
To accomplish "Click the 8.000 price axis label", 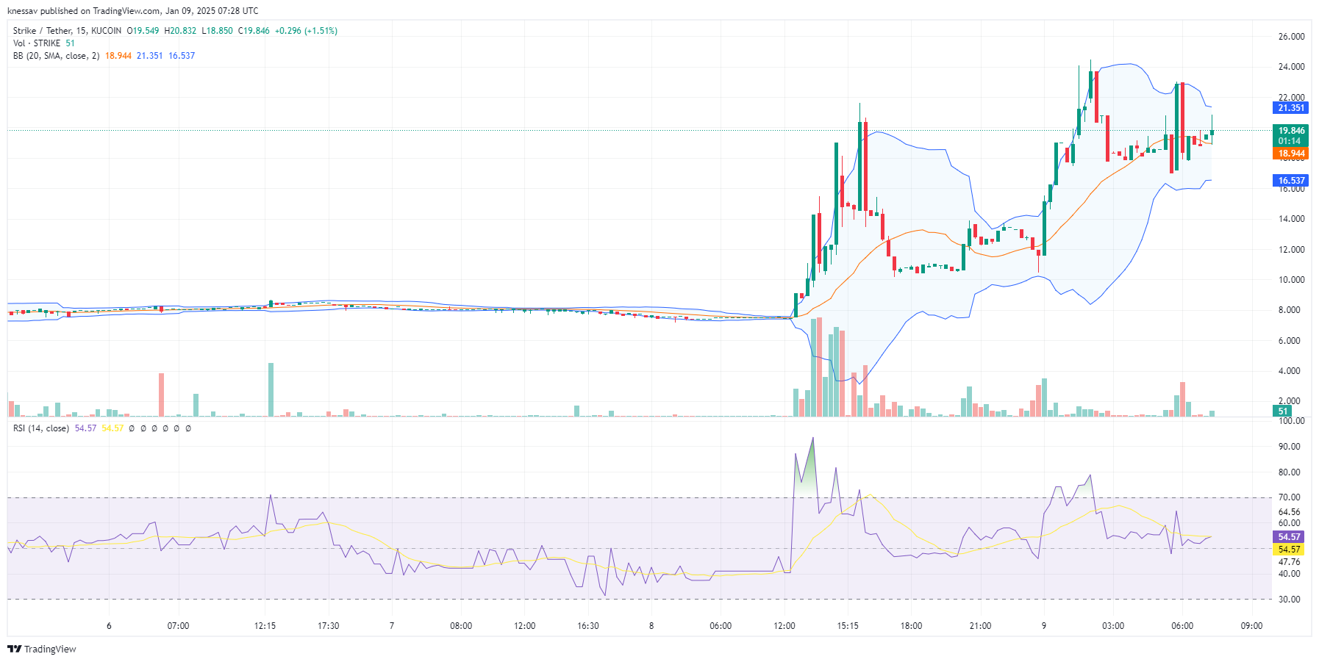I will coord(1289,310).
